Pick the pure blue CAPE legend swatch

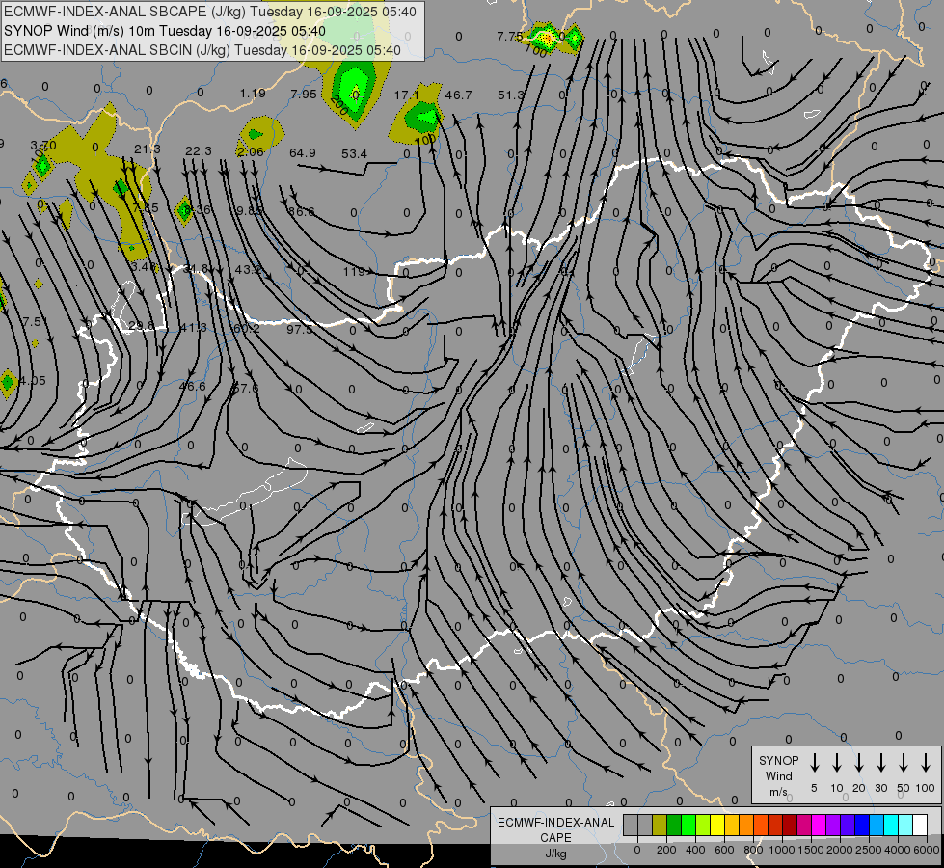862,825
